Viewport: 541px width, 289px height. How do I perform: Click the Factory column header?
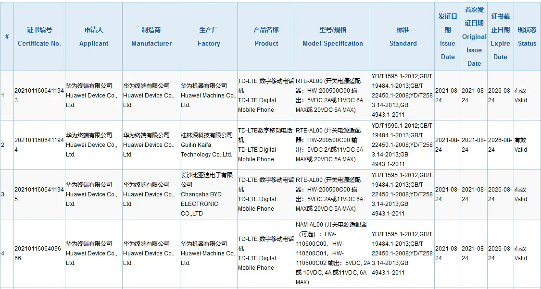pos(208,36)
